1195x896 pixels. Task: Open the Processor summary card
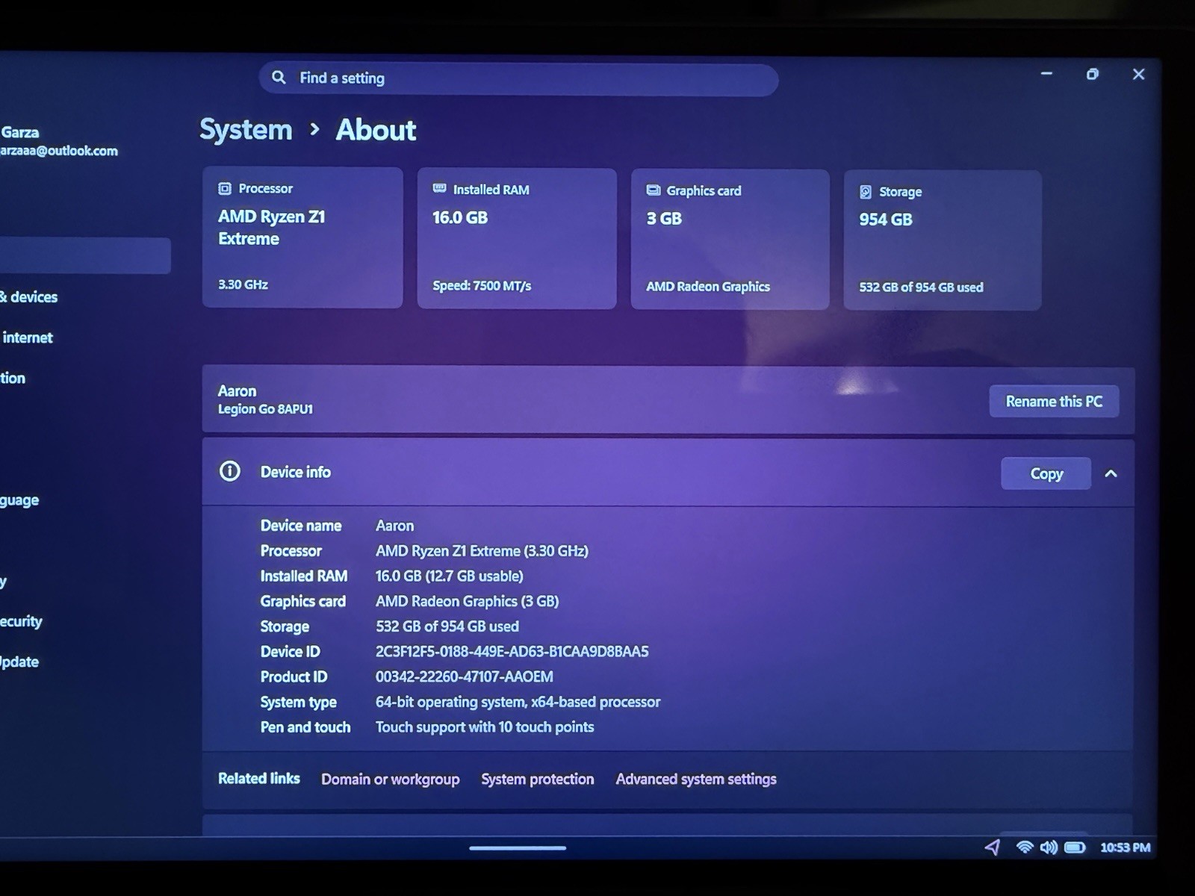(x=302, y=237)
